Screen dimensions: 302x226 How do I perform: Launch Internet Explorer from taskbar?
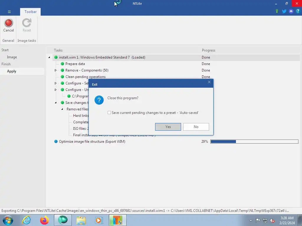point(26,220)
